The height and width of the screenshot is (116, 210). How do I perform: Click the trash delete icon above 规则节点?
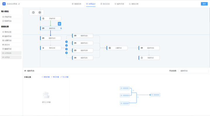59,24
